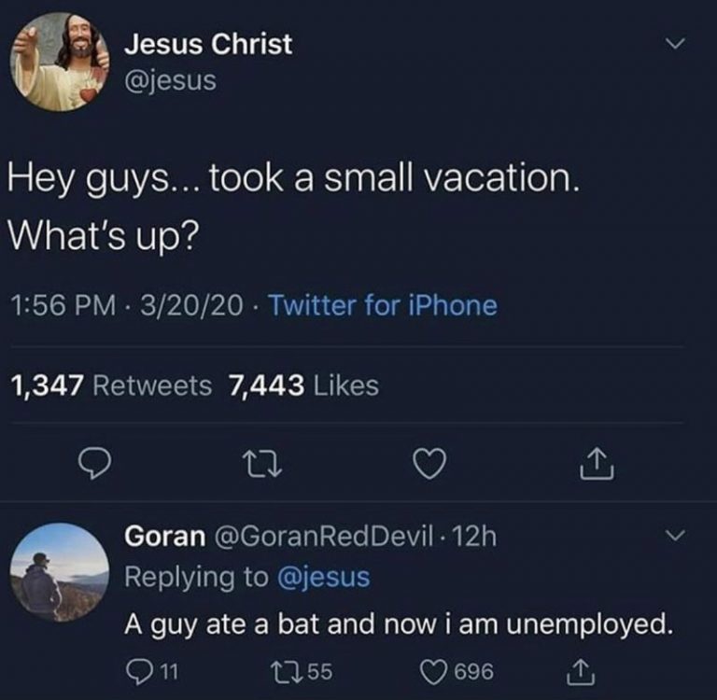
Task: View the 1,347 Retweets list
Action: tap(111, 385)
